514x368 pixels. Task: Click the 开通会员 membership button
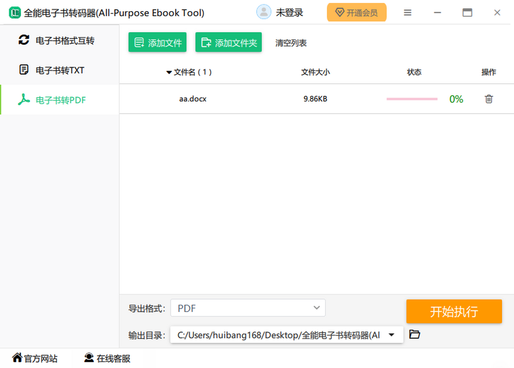(356, 13)
